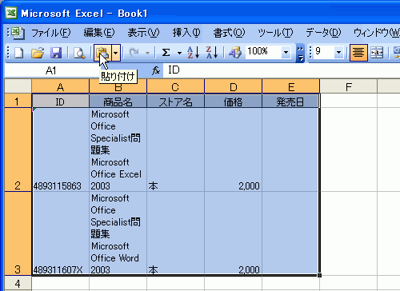
Task: Click the fill handle at selection corner
Action: click(x=319, y=275)
